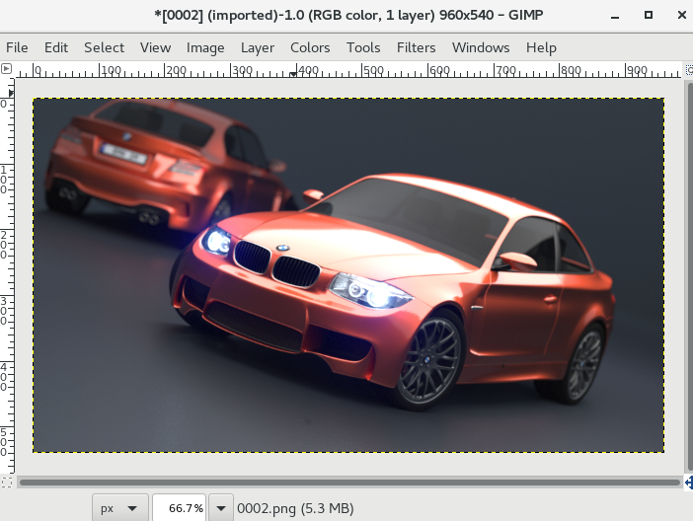Open the Windows menu
693x521 pixels.
481,47
